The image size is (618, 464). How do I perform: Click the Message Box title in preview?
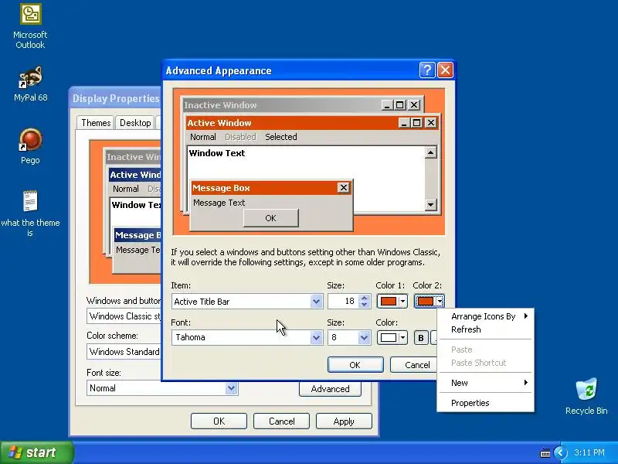tap(221, 188)
